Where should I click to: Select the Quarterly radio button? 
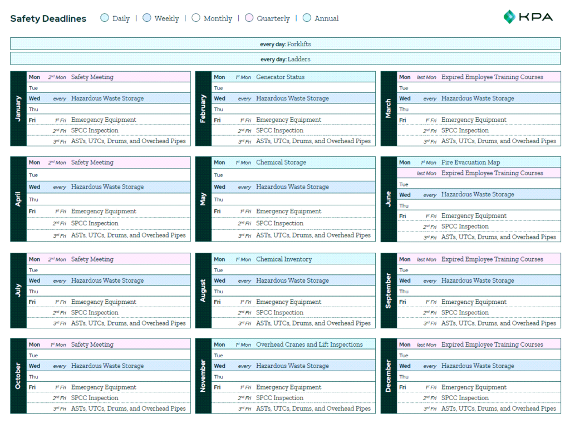[x=249, y=18]
